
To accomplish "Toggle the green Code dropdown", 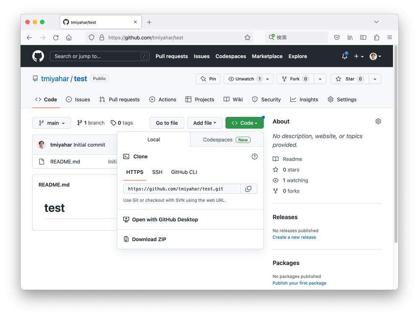I will click(x=245, y=123).
